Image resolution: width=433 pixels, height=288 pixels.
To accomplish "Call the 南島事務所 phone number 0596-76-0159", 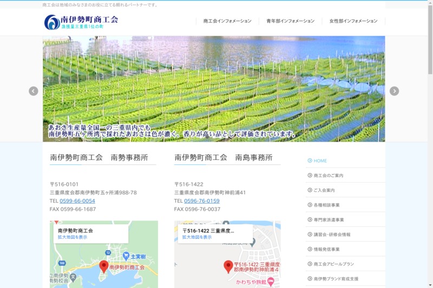I will [x=201, y=201].
